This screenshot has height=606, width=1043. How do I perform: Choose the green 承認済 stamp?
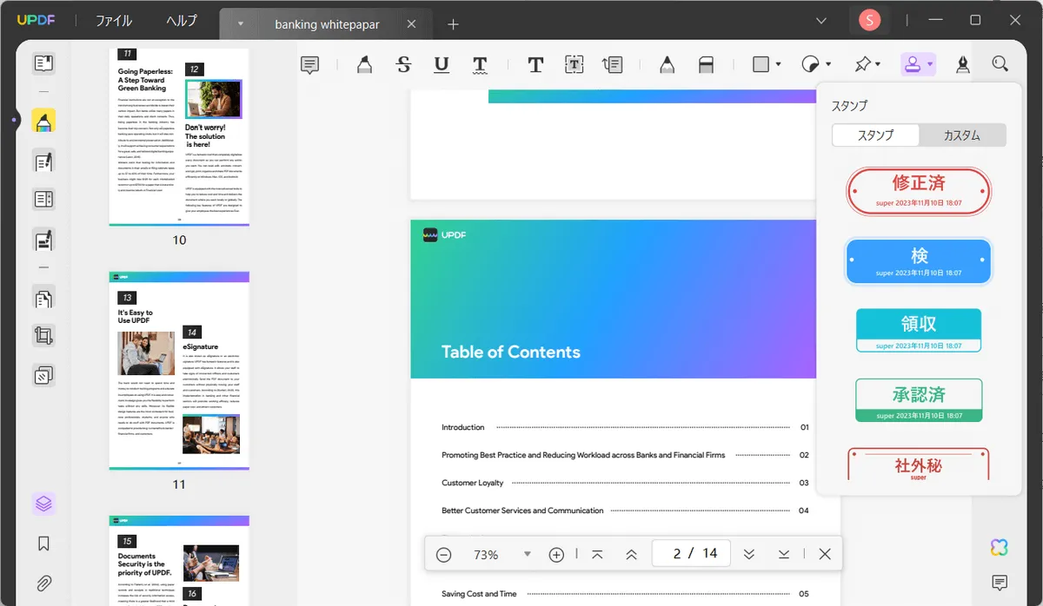(919, 400)
